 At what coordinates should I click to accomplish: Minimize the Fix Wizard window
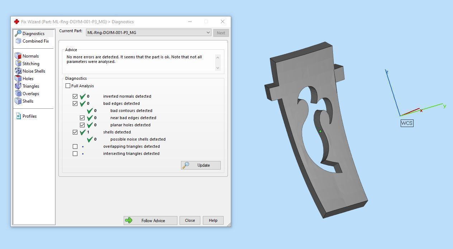pos(190,21)
